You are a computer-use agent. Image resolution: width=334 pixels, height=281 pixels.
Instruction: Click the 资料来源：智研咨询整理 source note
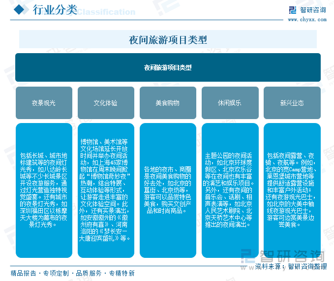[291, 266]
